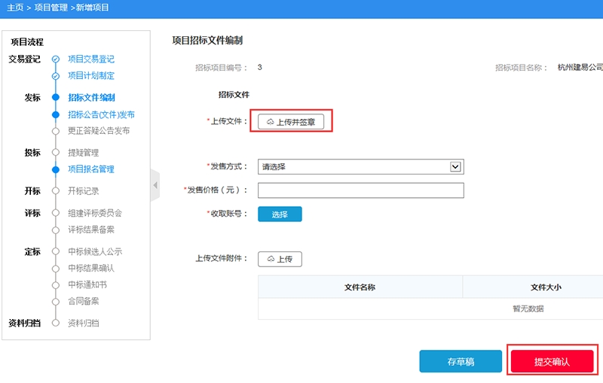The image size is (603, 383).
Task: Open 招标文件编制 step
Action: click(91, 97)
